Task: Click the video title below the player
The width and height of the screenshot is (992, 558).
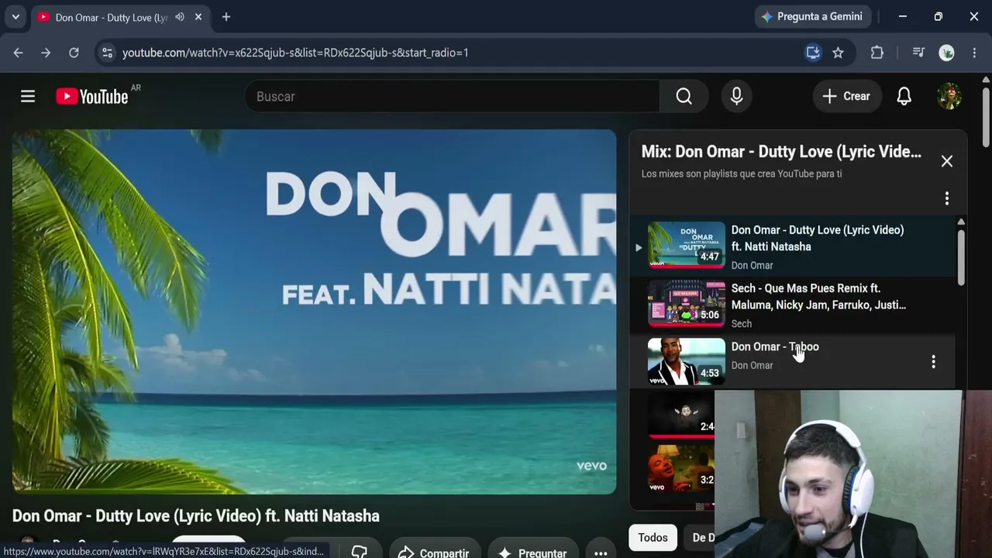Action: (196, 516)
